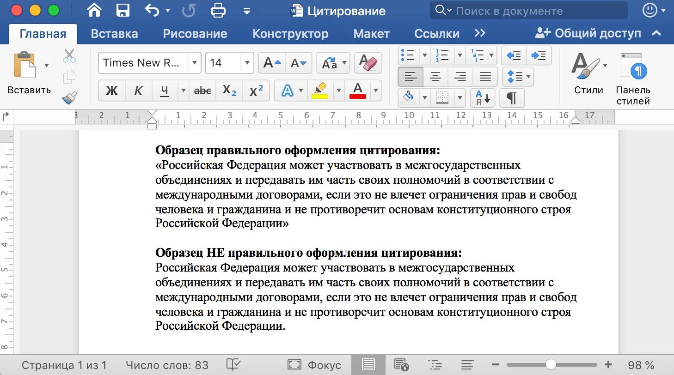Adjust the zoom slider in status bar
The height and width of the screenshot is (375, 674).
550,364
